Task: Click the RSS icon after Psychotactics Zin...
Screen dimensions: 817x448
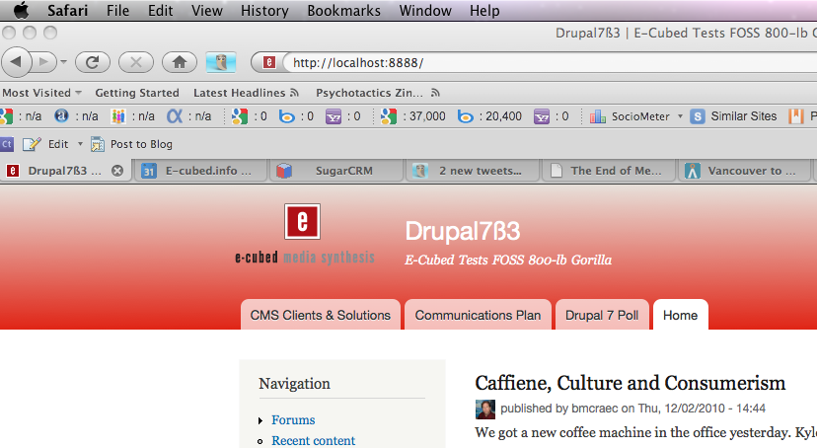Action: [x=435, y=93]
